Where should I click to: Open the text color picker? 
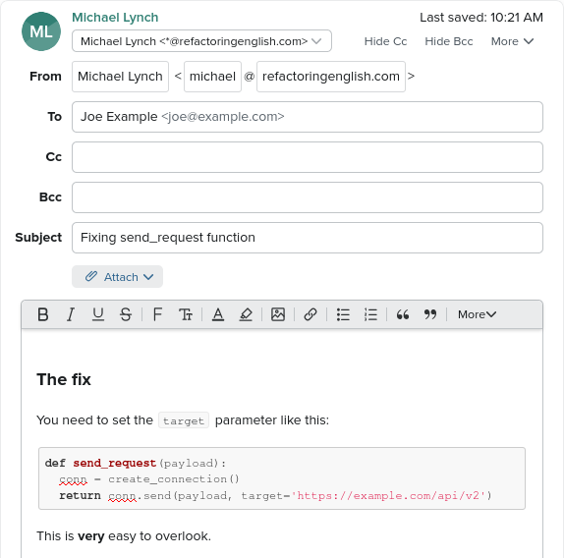click(218, 314)
